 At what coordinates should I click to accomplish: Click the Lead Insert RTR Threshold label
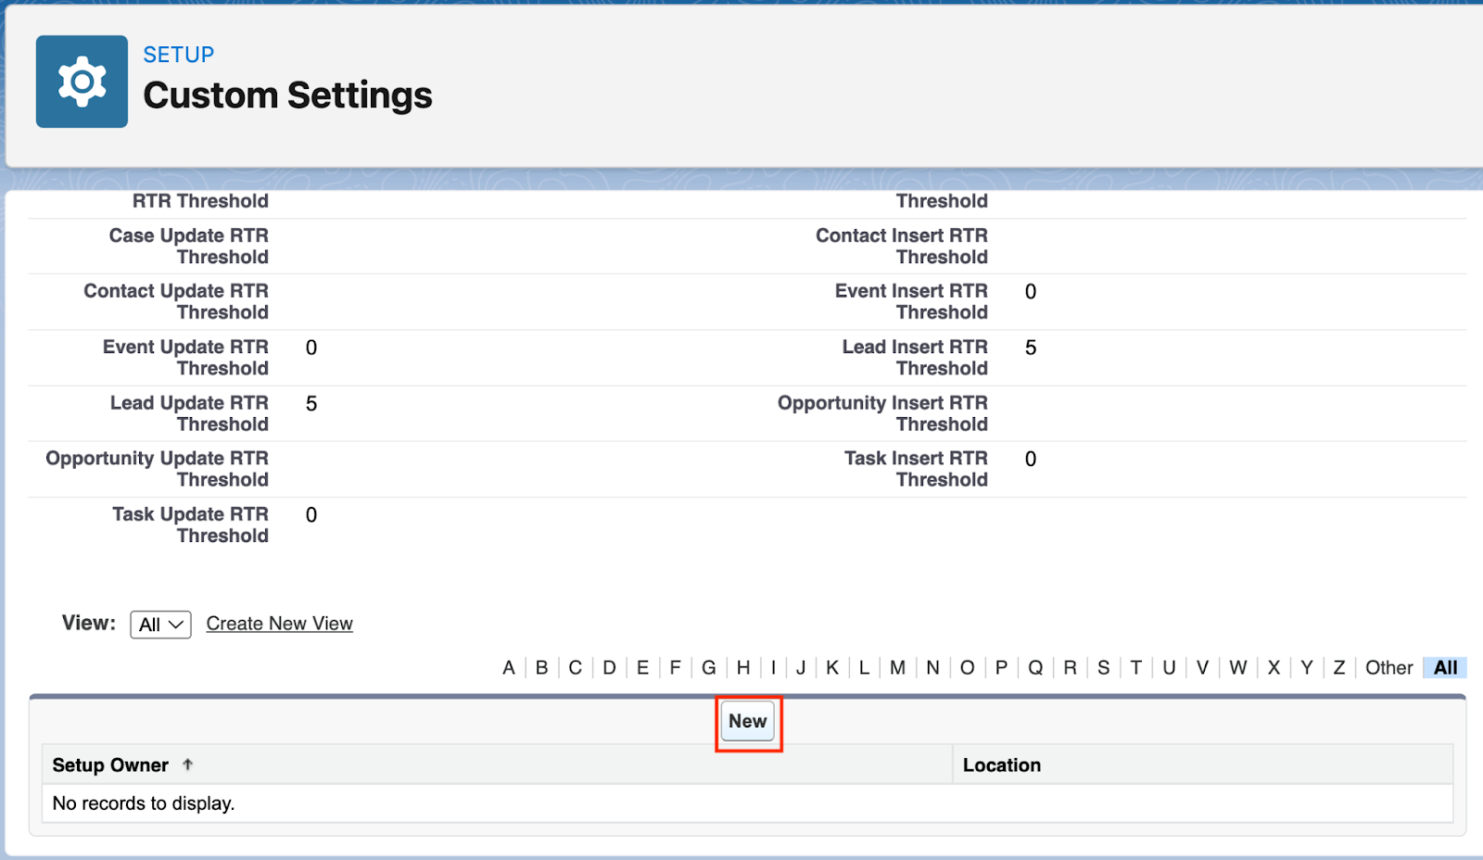coord(915,358)
